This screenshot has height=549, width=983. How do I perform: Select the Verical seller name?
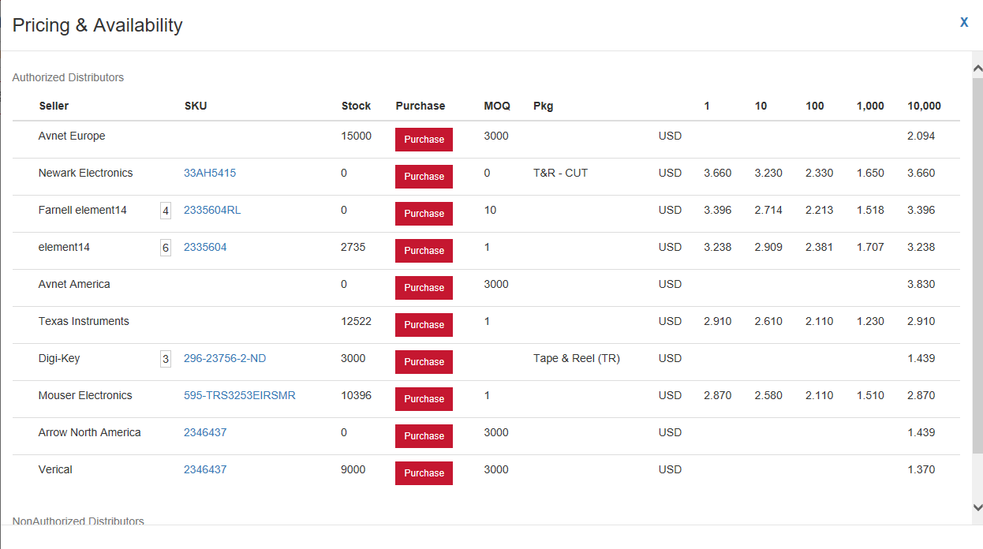pyautogui.click(x=55, y=469)
